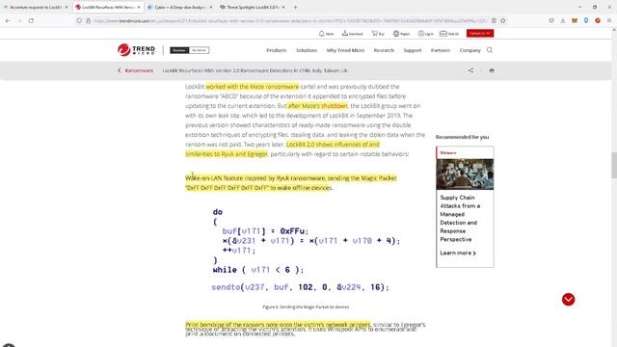Click the red round down-arrow floating button
Viewport: 617px width, 347px height.
coord(568,300)
